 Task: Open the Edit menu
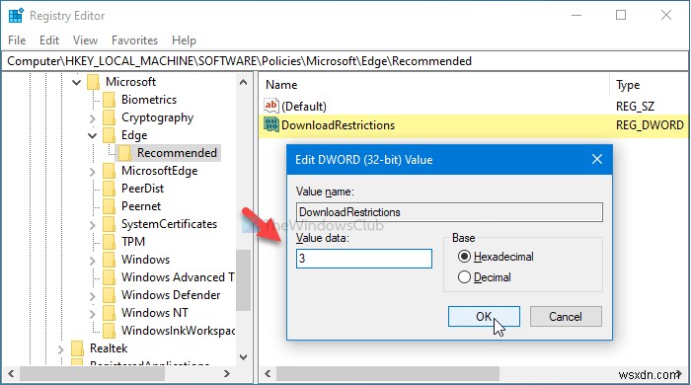49,40
